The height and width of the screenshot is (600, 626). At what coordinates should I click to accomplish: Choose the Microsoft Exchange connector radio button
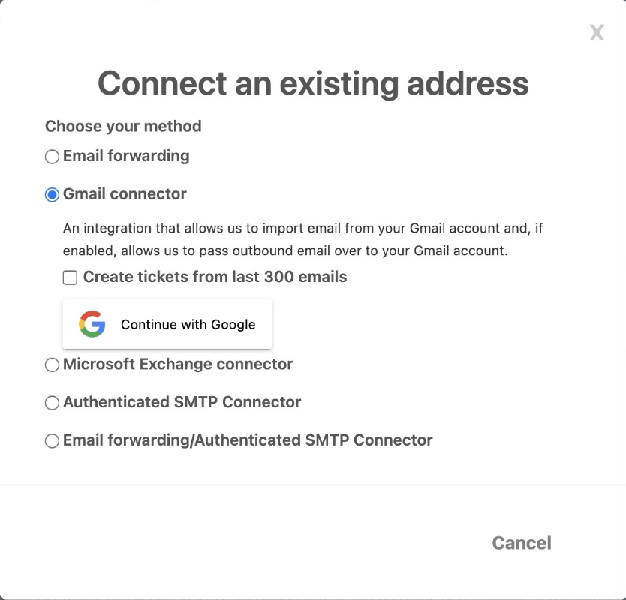(52, 364)
